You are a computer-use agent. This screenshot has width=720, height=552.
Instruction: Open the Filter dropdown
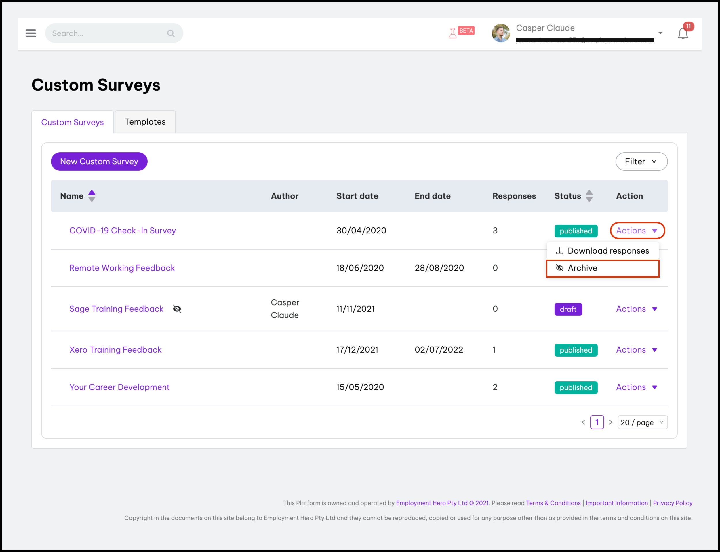pyautogui.click(x=641, y=161)
